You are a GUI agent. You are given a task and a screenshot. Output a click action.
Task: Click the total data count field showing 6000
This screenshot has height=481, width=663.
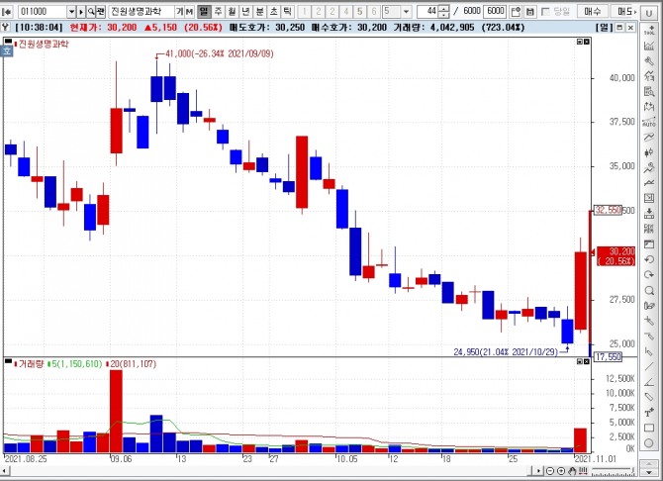click(x=495, y=12)
